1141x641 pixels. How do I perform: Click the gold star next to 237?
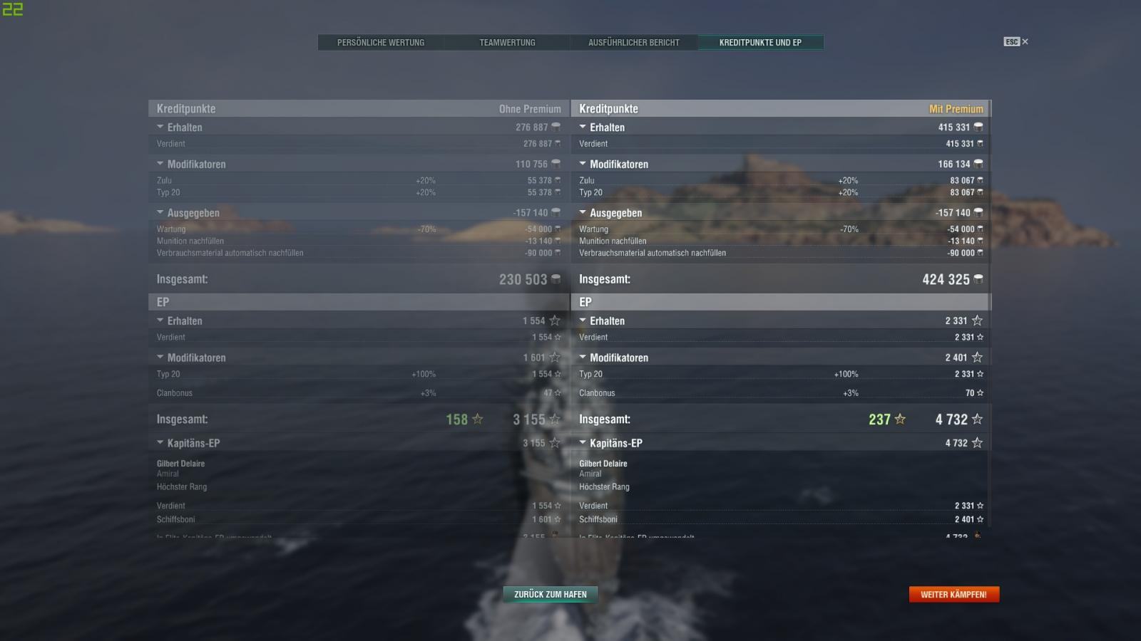[x=900, y=419]
